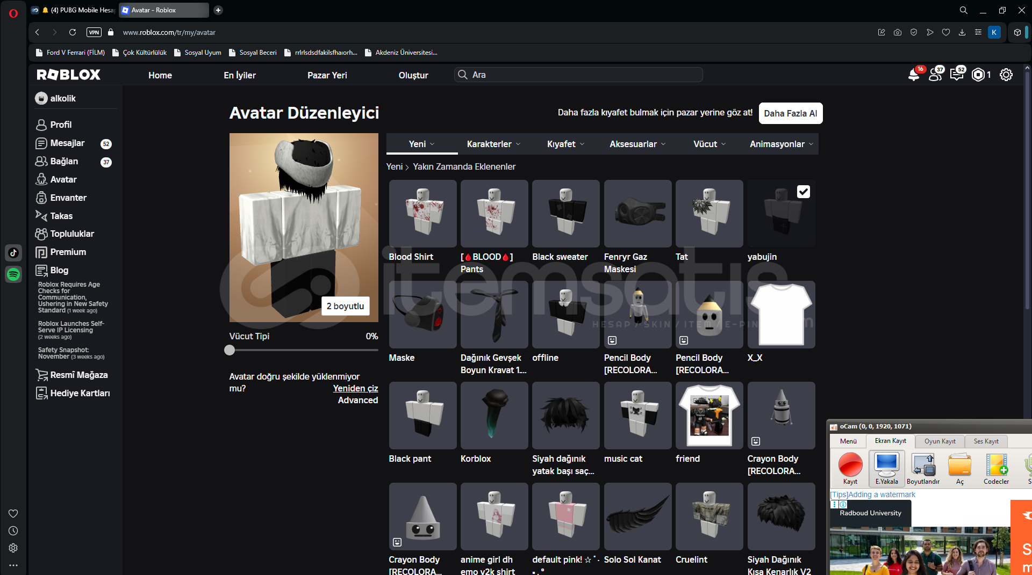Open the Animasyonlar dropdown
This screenshot has height=575, width=1032.
781,144
